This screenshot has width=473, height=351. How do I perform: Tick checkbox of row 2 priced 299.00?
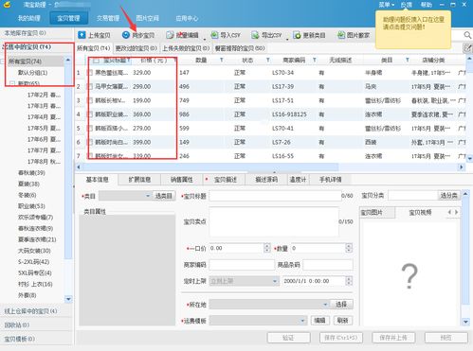[90, 87]
